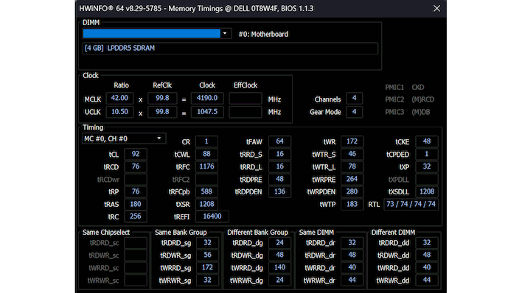Select the tXP value 32
The image size is (522, 293).
pos(427,166)
